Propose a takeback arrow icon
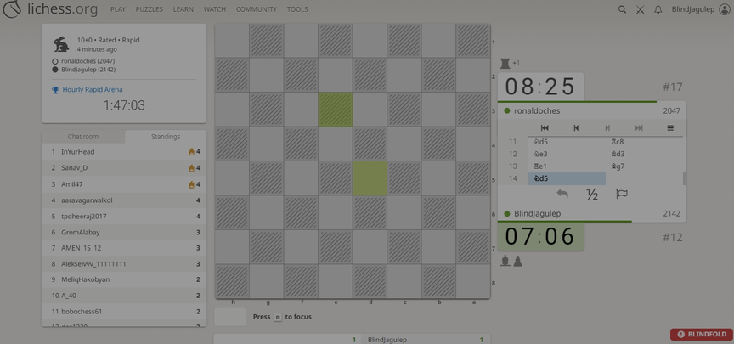The height and width of the screenshot is (344, 734). point(562,195)
